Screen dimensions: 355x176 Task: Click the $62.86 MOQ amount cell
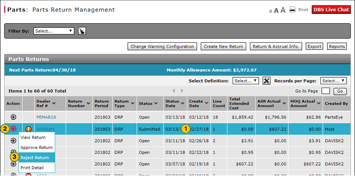point(305,117)
